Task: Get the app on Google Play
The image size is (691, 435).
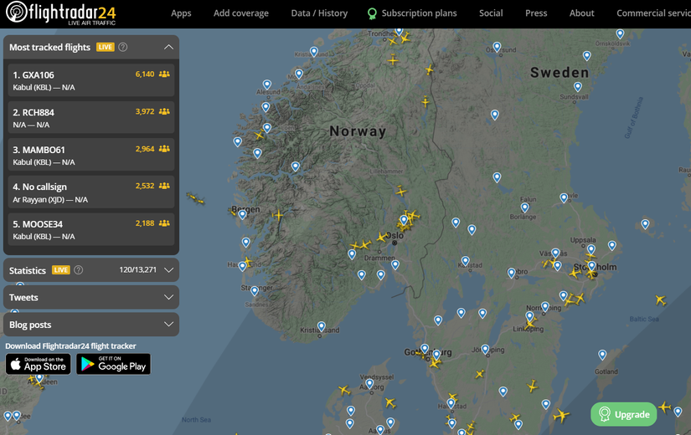Action: pyautogui.click(x=113, y=364)
